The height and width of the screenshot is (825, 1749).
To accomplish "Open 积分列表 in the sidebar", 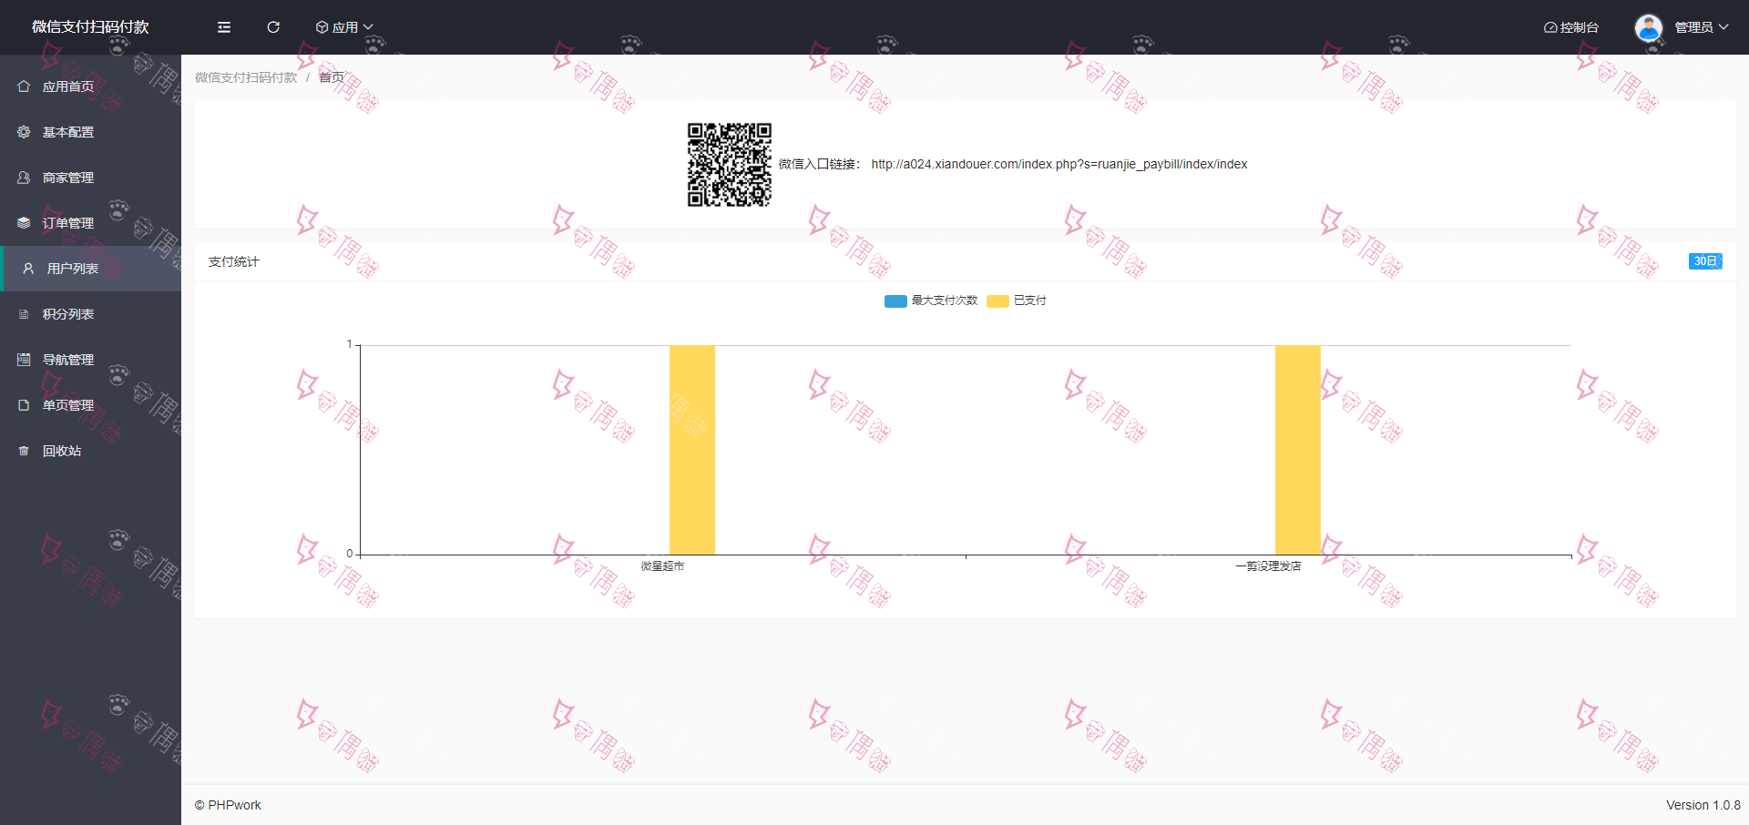I will pyautogui.click(x=90, y=314).
